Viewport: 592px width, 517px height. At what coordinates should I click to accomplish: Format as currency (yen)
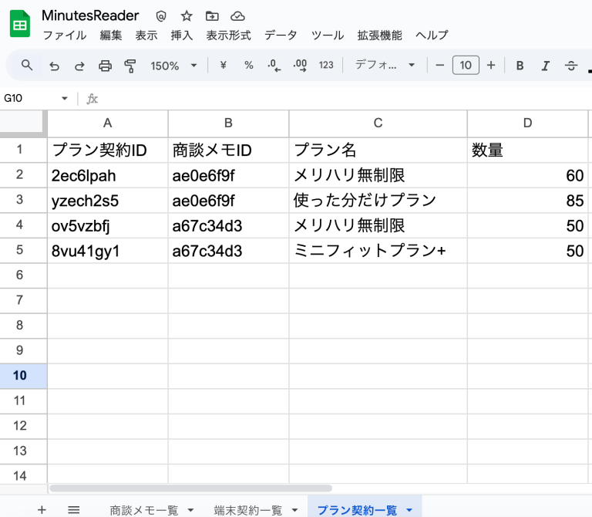pos(223,66)
